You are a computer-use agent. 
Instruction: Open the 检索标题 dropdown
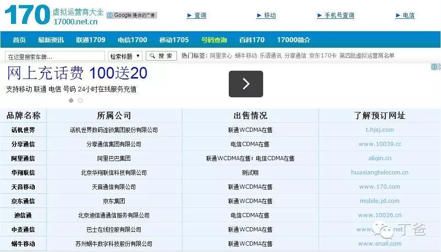125,56
